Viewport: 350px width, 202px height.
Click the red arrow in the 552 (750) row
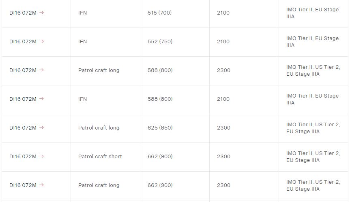(42, 41)
